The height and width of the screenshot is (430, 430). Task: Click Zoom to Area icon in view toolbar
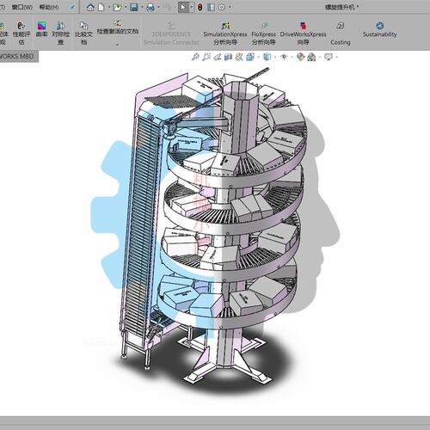[206, 57]
